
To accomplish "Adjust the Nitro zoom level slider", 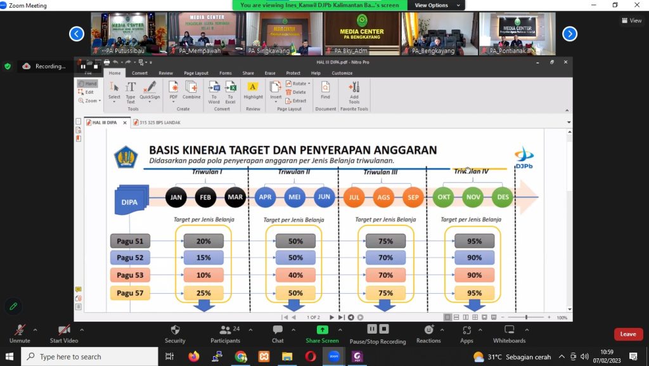I will (x=527, y=317).
